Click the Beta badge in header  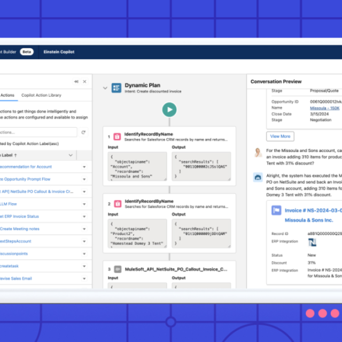[x=27, y=52]
